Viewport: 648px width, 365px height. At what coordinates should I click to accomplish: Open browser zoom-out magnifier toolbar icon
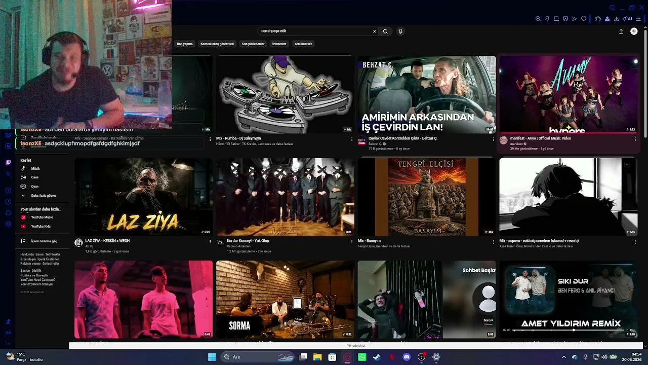tap(538, 19)
